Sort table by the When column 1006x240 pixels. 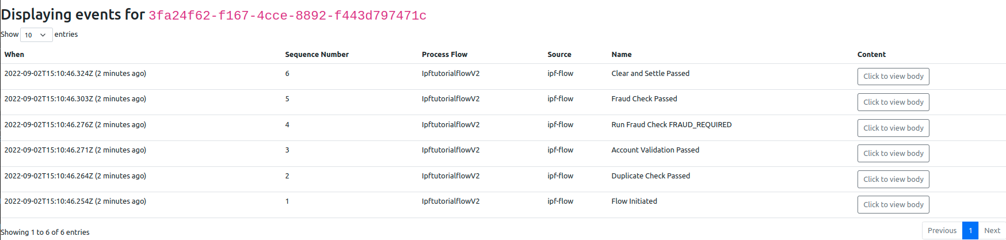(x=14, y=55)
